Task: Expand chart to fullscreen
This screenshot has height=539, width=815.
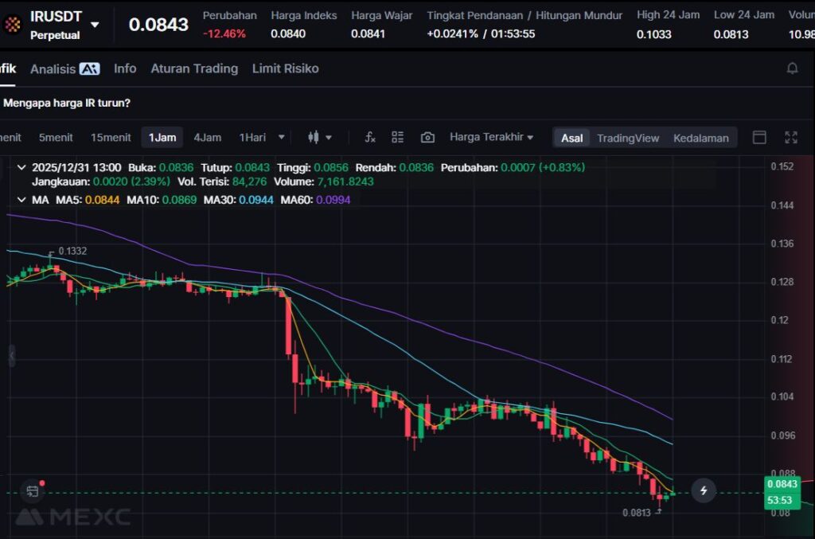Action: pos(790,137)
